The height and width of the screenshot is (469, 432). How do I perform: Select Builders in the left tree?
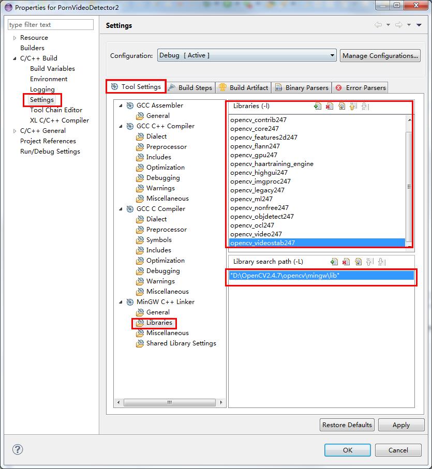(32, 48)
